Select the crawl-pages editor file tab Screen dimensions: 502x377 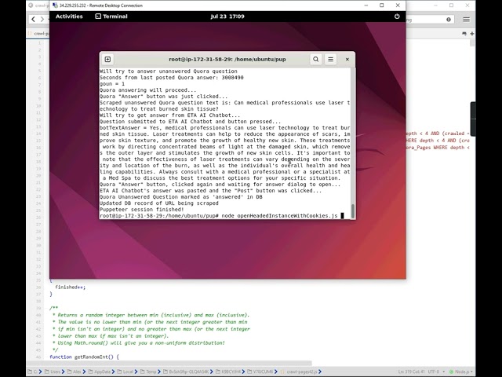(38, 33)
